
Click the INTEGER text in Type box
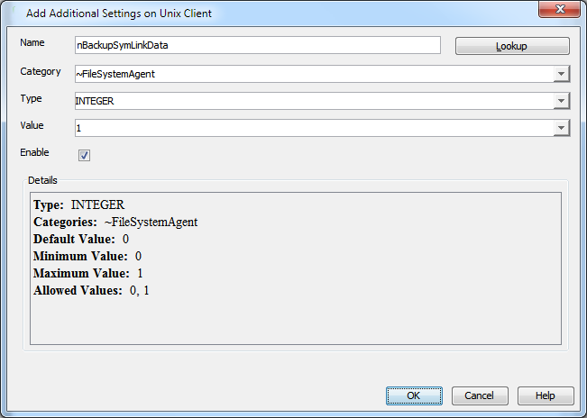pos(95,101)
